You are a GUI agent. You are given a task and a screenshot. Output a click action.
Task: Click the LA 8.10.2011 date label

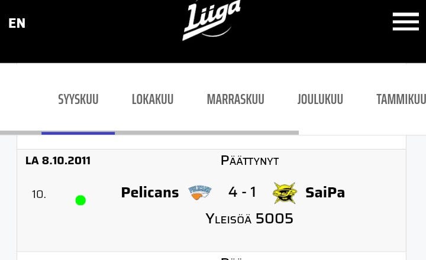pos(58,161)
